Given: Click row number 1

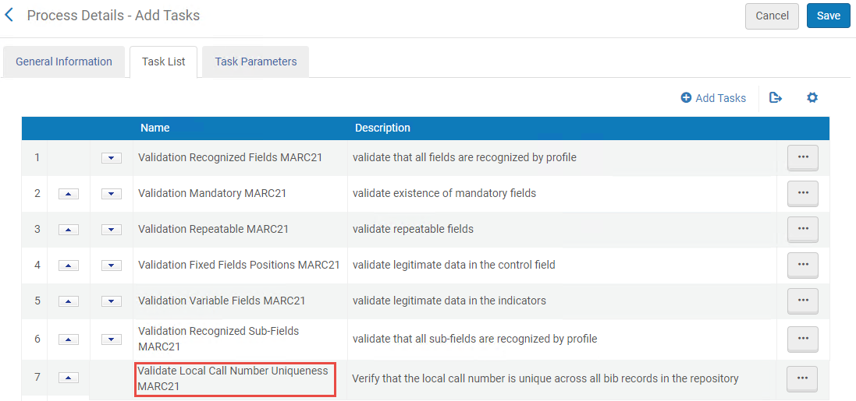Looking at the screenshot, I should click(37, 157).
